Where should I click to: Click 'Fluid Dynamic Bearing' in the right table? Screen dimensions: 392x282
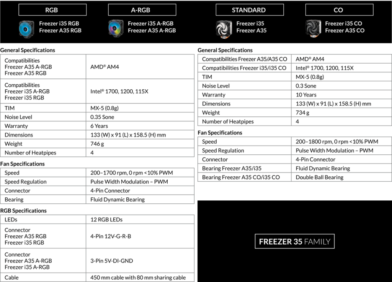pyautogui.click(x=323, y=169)
